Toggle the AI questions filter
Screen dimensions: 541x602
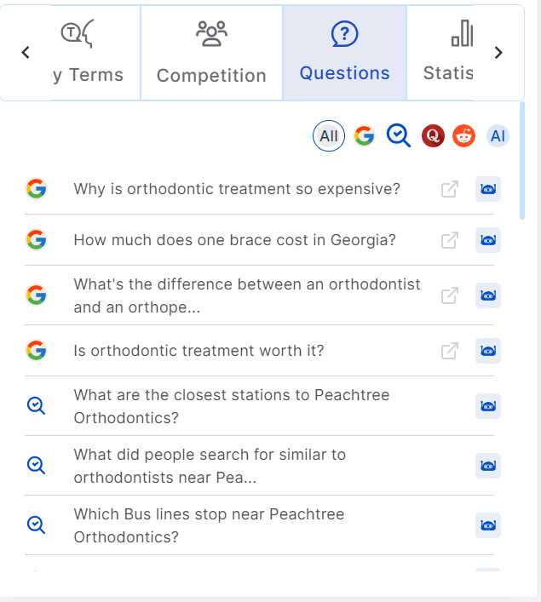coord(498,135)
